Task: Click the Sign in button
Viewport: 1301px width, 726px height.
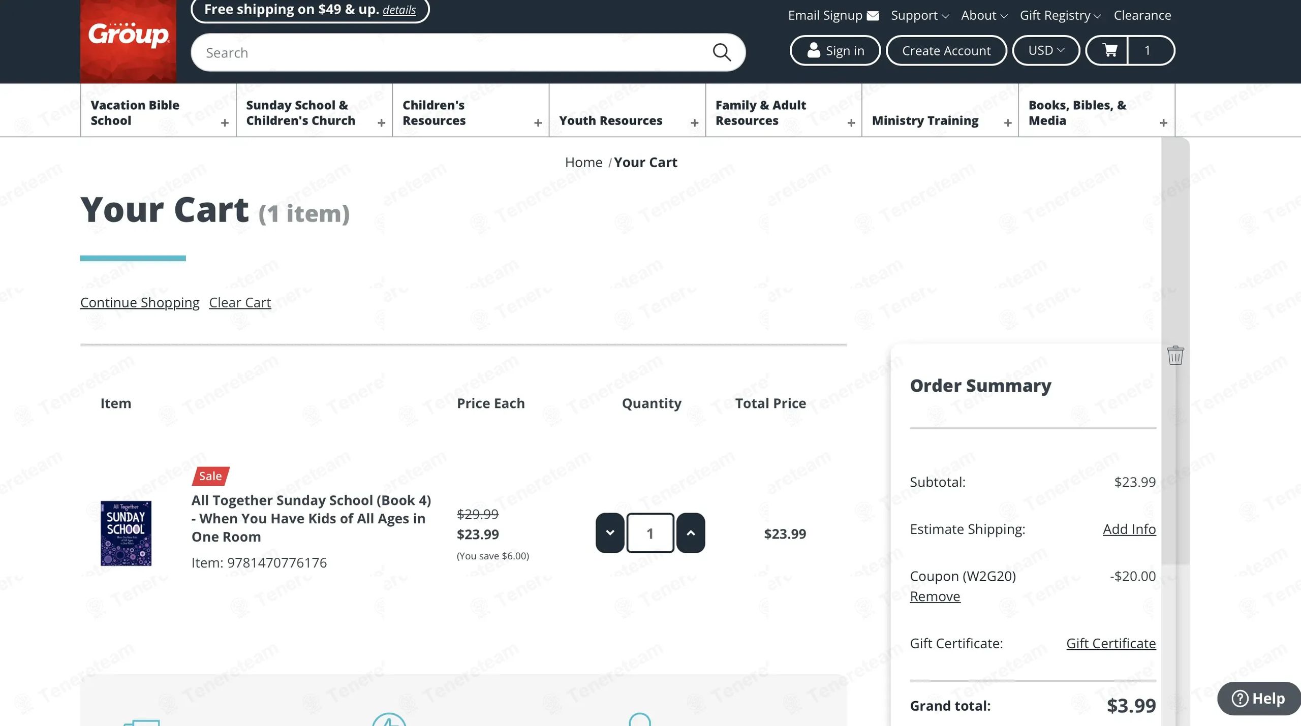Action: pyautogui.click(x=835, y=50)
